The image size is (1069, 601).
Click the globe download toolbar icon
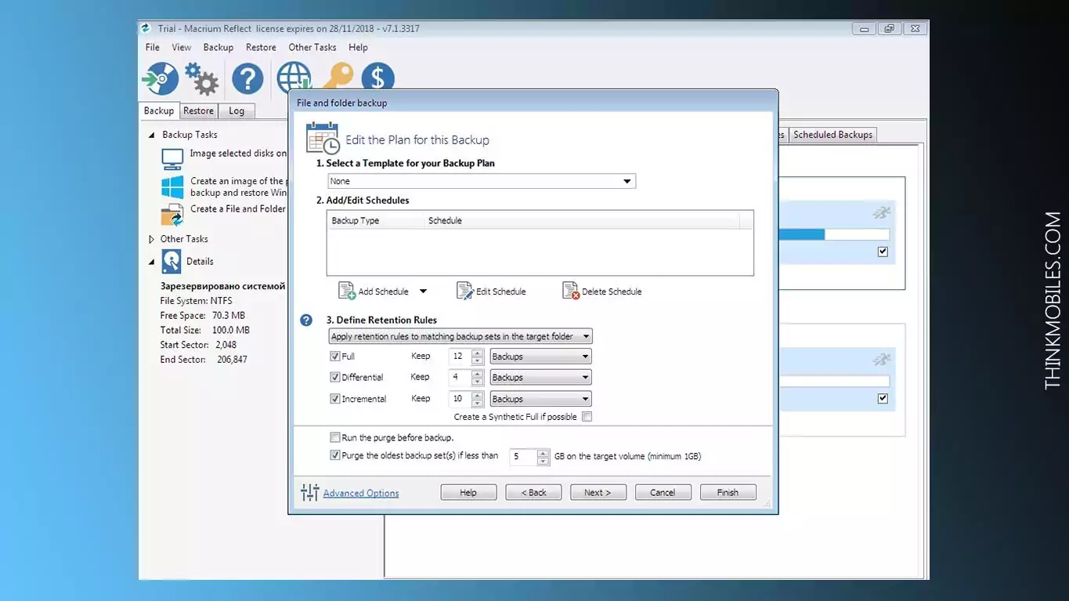294,78
